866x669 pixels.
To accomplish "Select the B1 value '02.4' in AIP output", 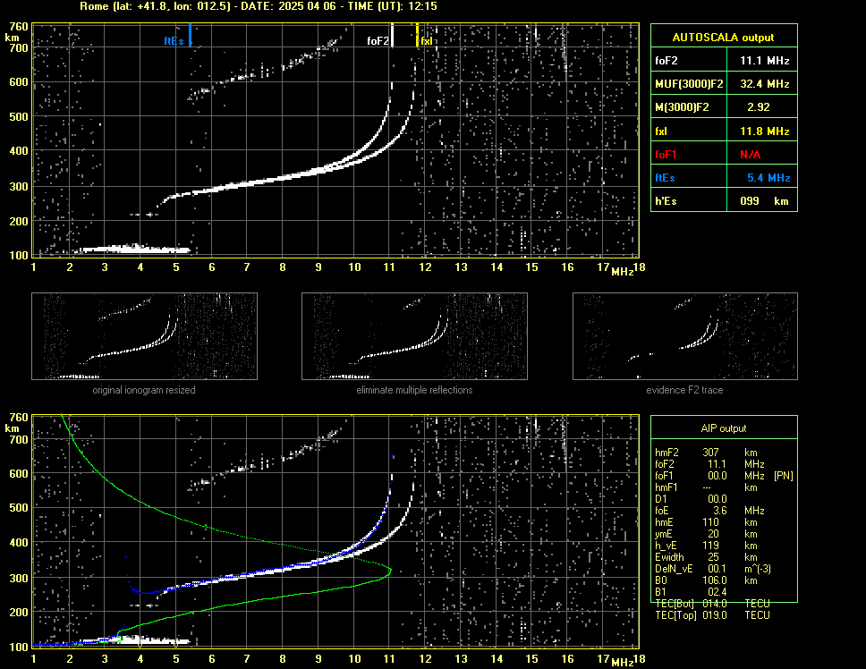I will (x=717, y=592).
